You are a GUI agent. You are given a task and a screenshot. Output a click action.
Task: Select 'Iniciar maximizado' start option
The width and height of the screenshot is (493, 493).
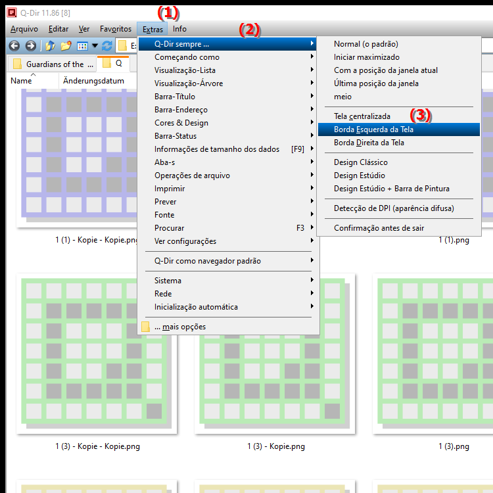click(x=366, y=57)
